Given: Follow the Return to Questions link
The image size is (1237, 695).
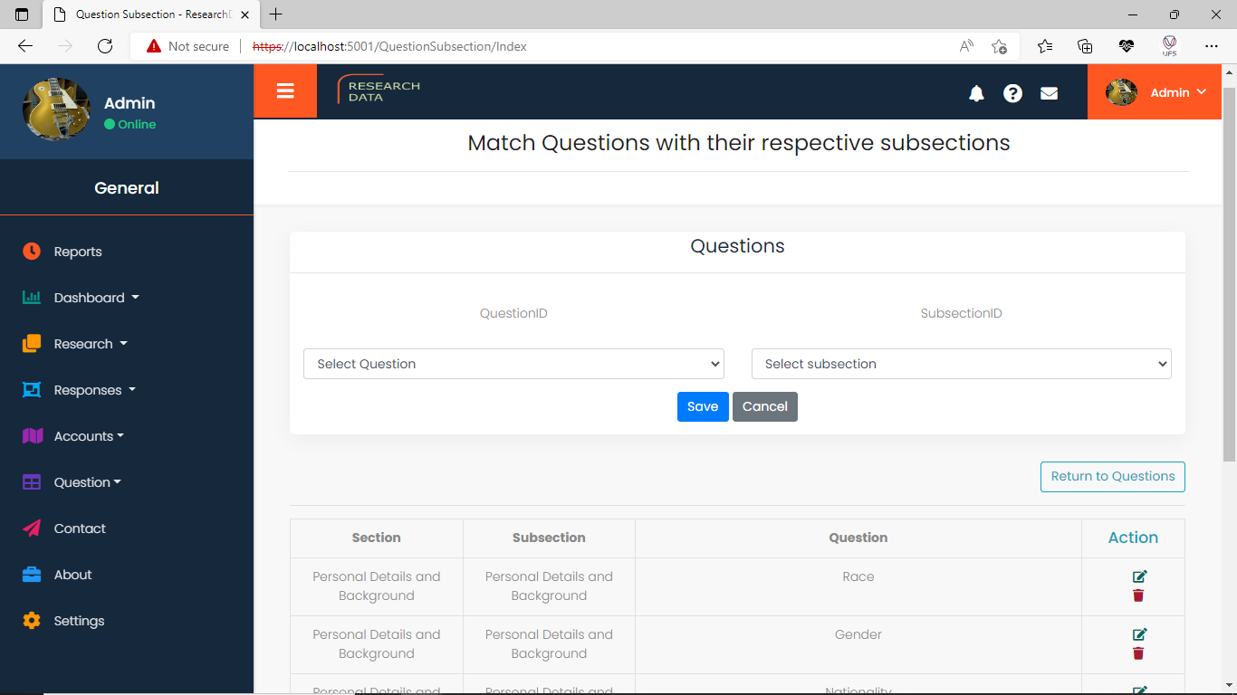Looking at the screenshot, I should click(1112, 477).
